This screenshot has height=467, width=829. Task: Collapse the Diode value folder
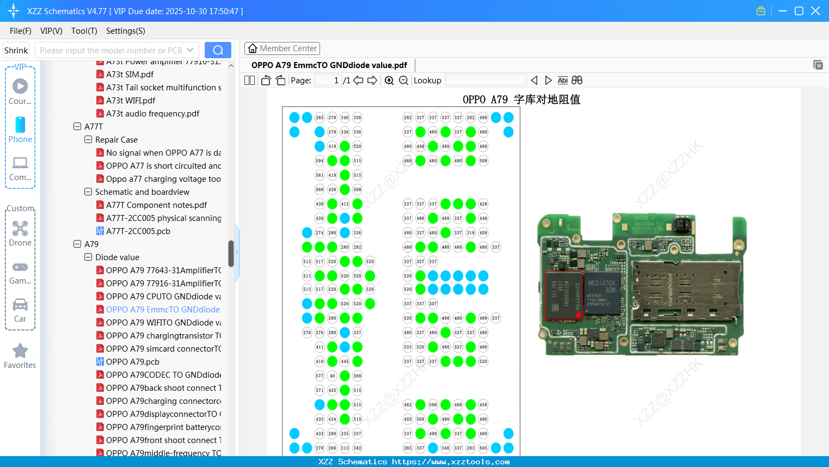pos(88,257)
